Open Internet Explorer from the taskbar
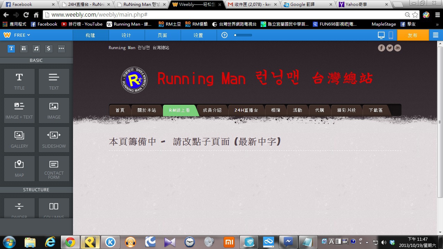The height and width of the screenshot is (249, 443). pyautogui.click(x=50, y=242)
